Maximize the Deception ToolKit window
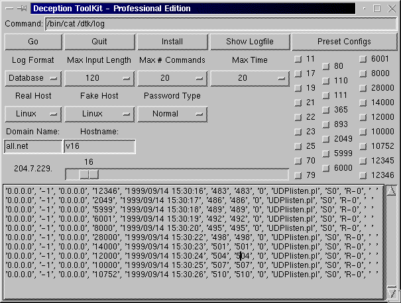401x303 pixels. 376,9
